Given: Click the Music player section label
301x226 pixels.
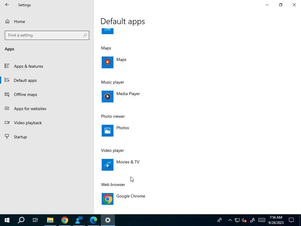Looking at the screenshot, I should pyautogui.click(x=113, y=82).
